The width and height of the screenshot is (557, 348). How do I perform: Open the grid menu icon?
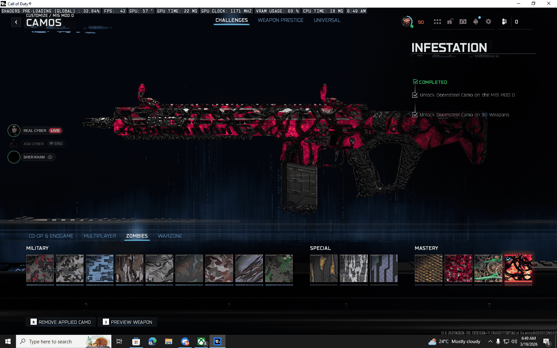point(437,22)
